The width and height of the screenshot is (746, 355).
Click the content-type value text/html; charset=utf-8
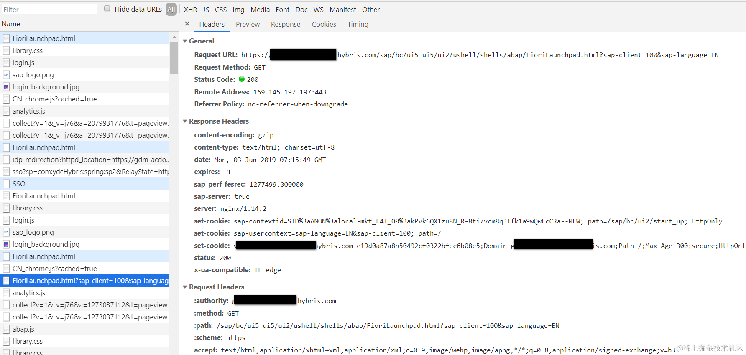[x=289, y=147]
